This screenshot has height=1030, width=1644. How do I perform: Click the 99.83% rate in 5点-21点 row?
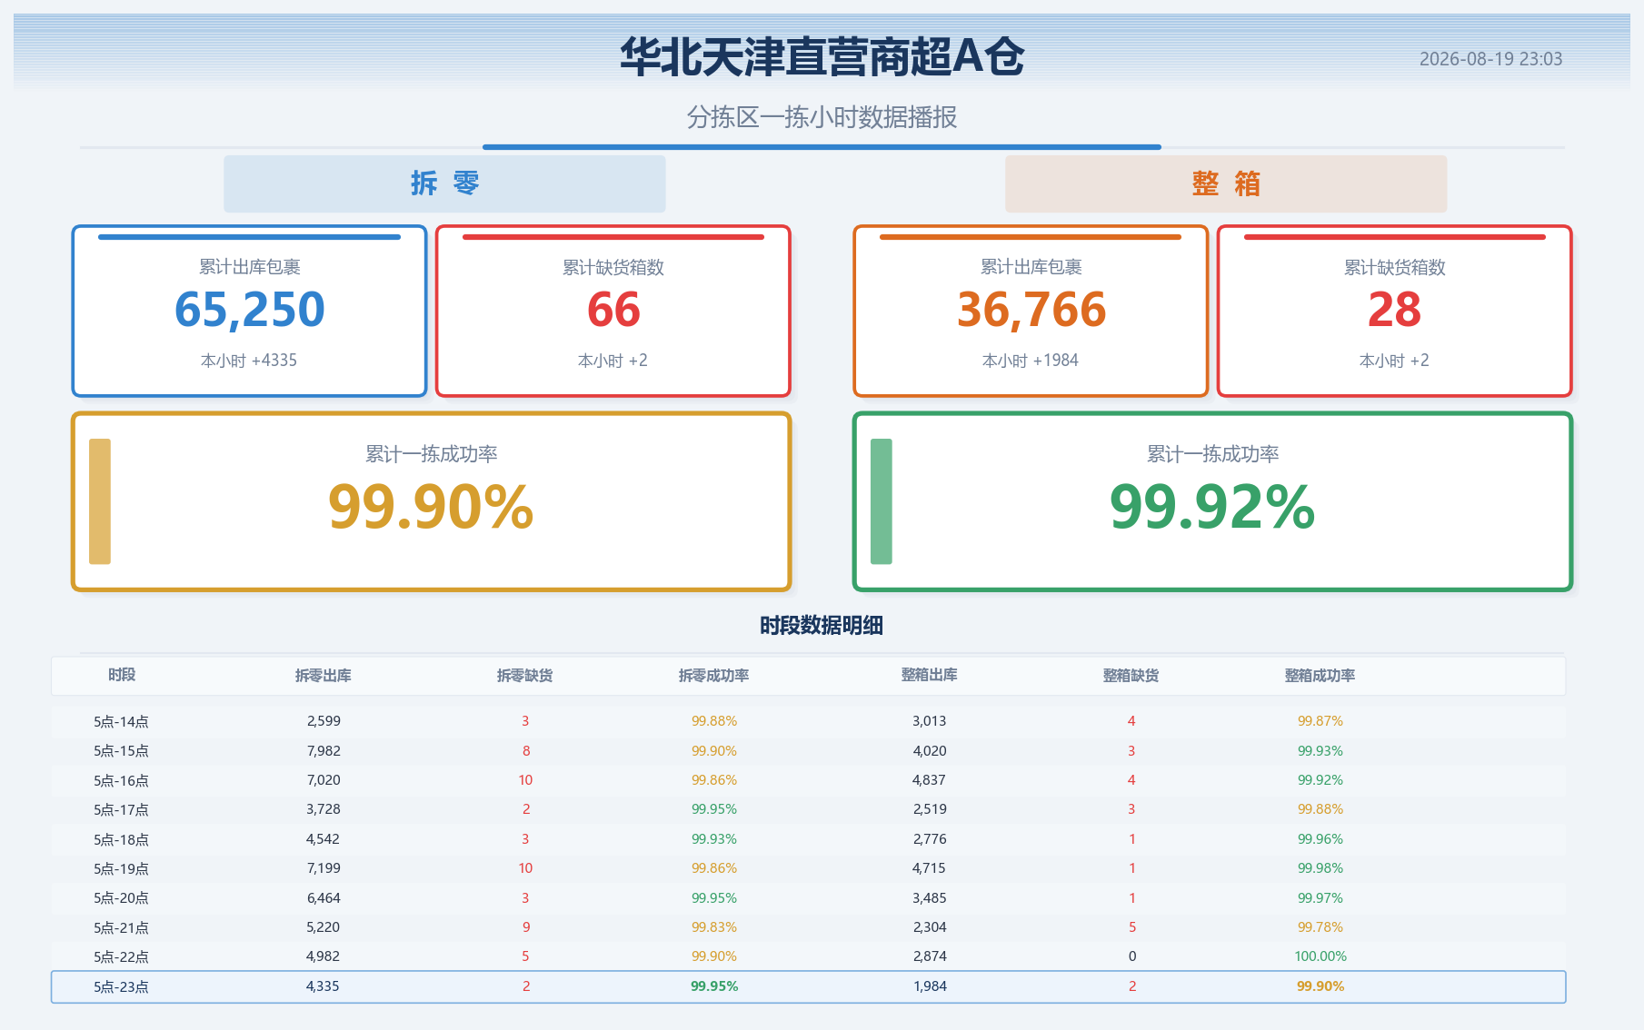pyautogui.click(x=714, y=927)
